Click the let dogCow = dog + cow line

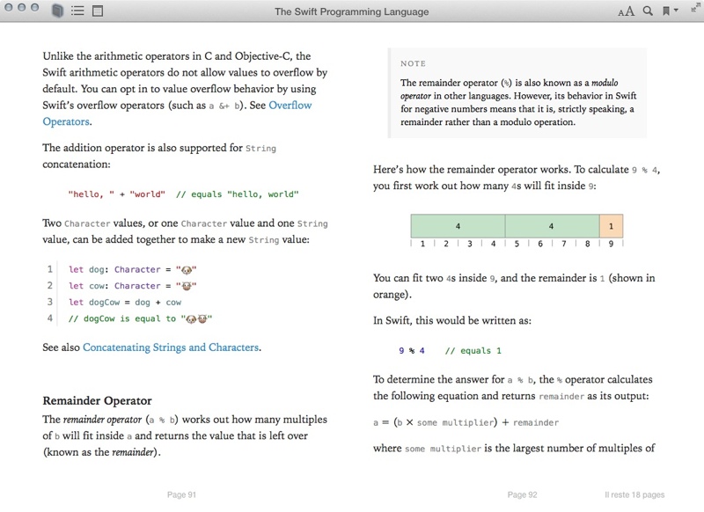(x=125, y=303)
